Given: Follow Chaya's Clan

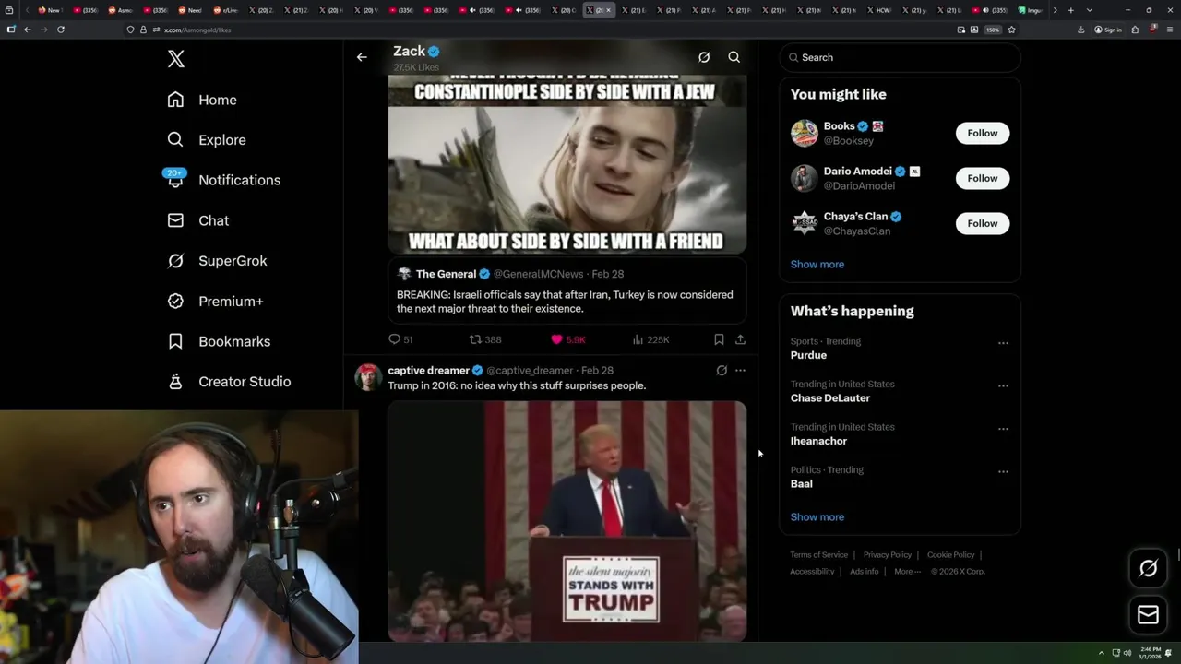Looking at the screenshot, I should [983, 223].
